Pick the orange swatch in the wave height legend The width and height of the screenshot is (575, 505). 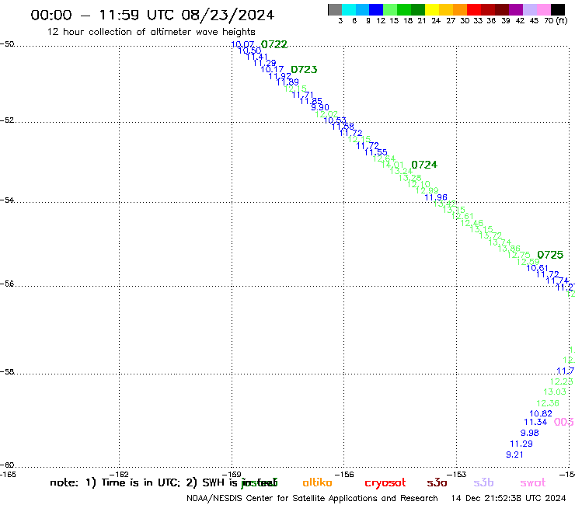[460, 9]
